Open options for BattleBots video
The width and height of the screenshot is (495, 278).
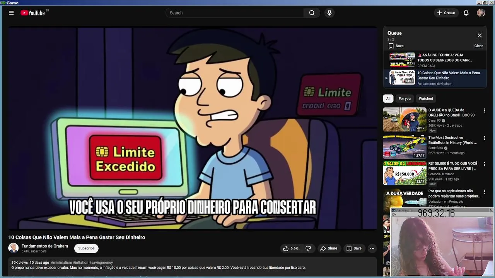tap(485, 138)
